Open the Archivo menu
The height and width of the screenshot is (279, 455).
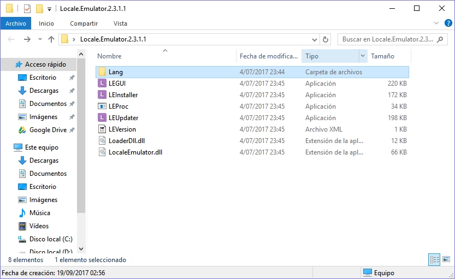(16, 23)
